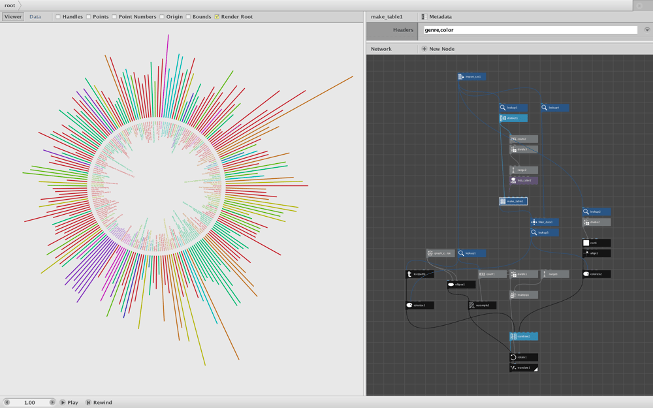Uncheck the Render Root option
Viewport: 653px width, 408px height.
[217, 17]
